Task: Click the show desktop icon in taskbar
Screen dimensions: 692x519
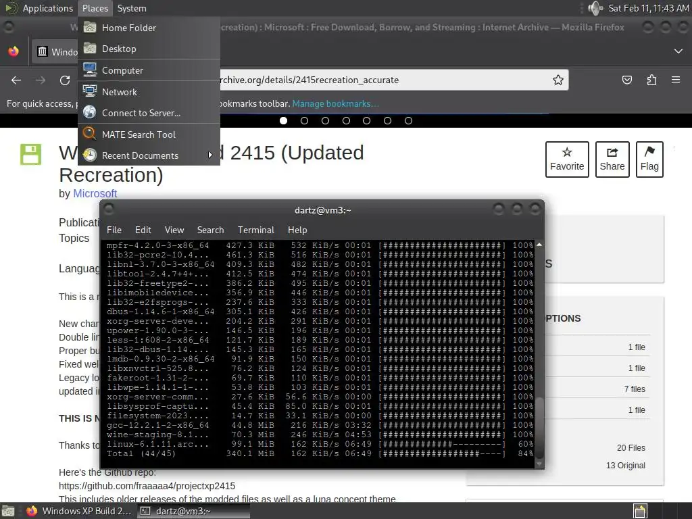Action: coord(8,511)
